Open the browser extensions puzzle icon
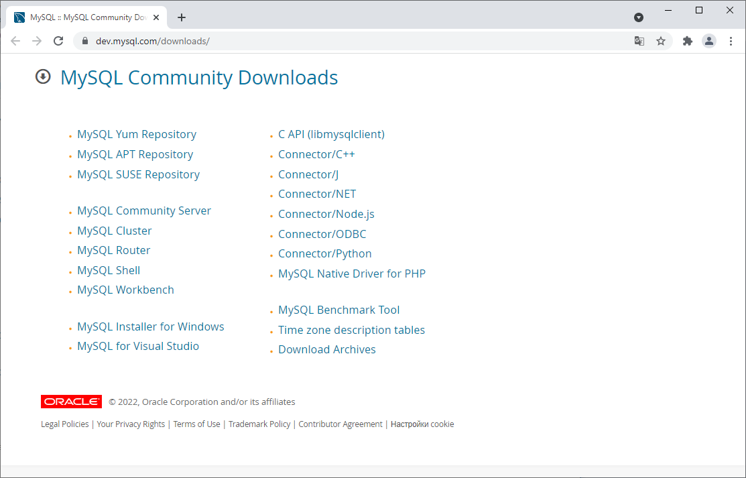 coord(687,41)
